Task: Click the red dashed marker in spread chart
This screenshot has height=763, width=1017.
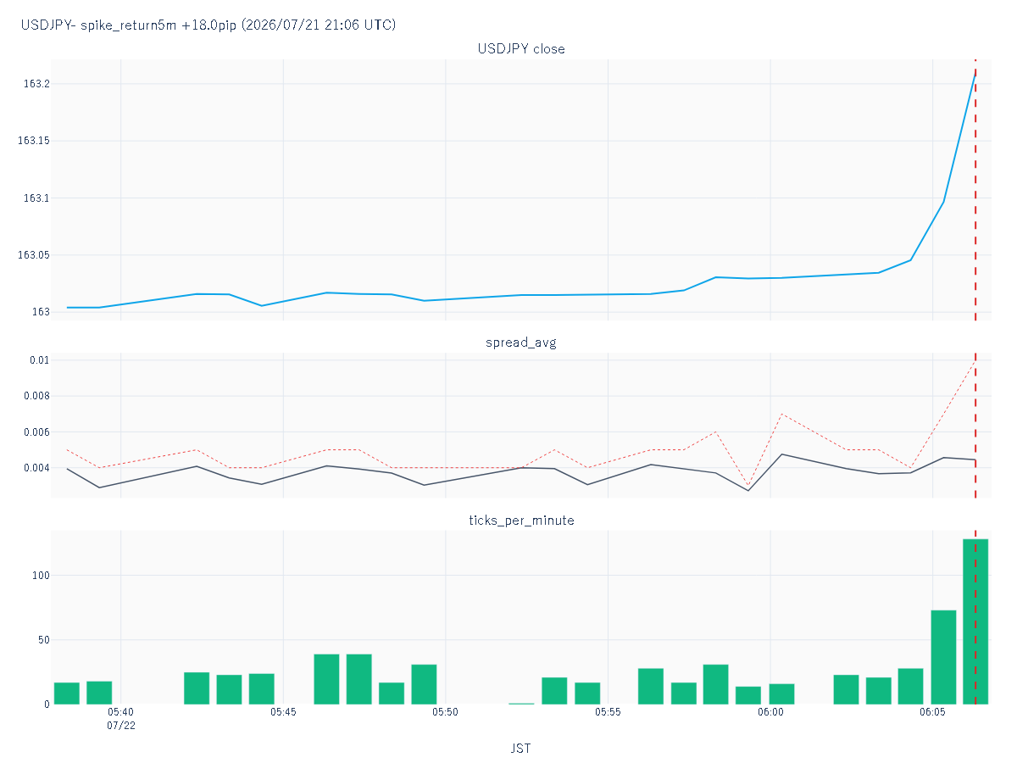Action: (x=975, y=425)
